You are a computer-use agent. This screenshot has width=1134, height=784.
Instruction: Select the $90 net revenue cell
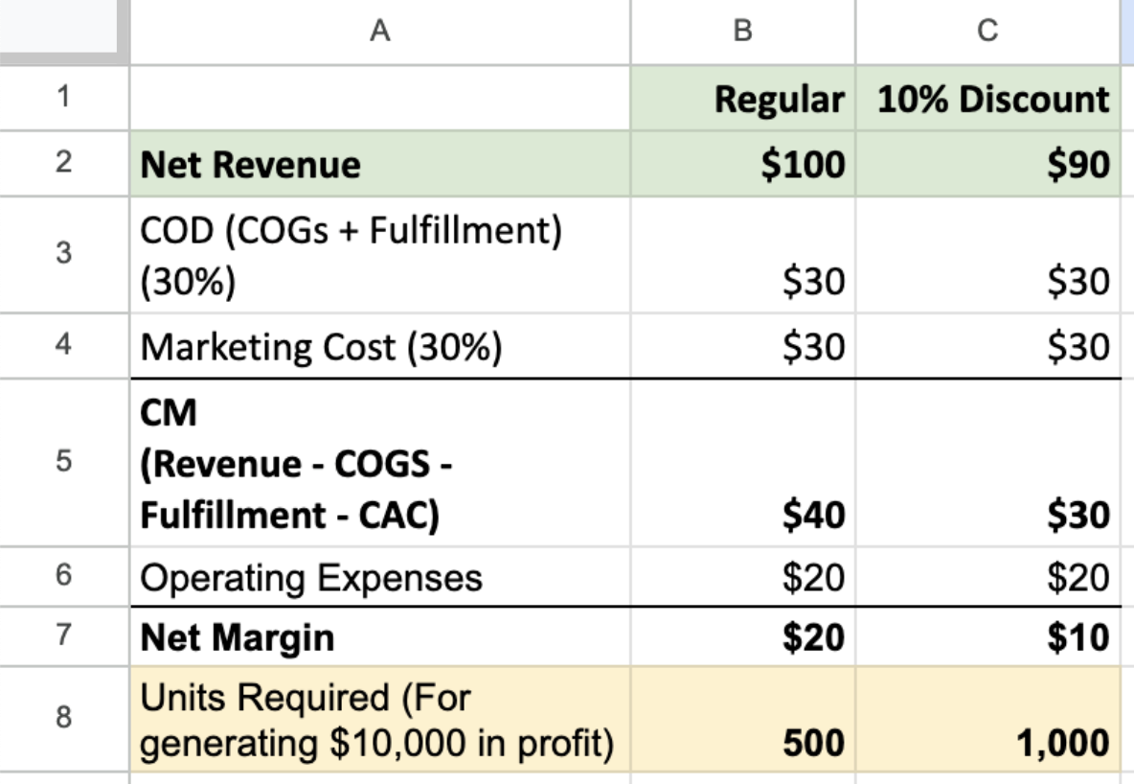(987, 163)
